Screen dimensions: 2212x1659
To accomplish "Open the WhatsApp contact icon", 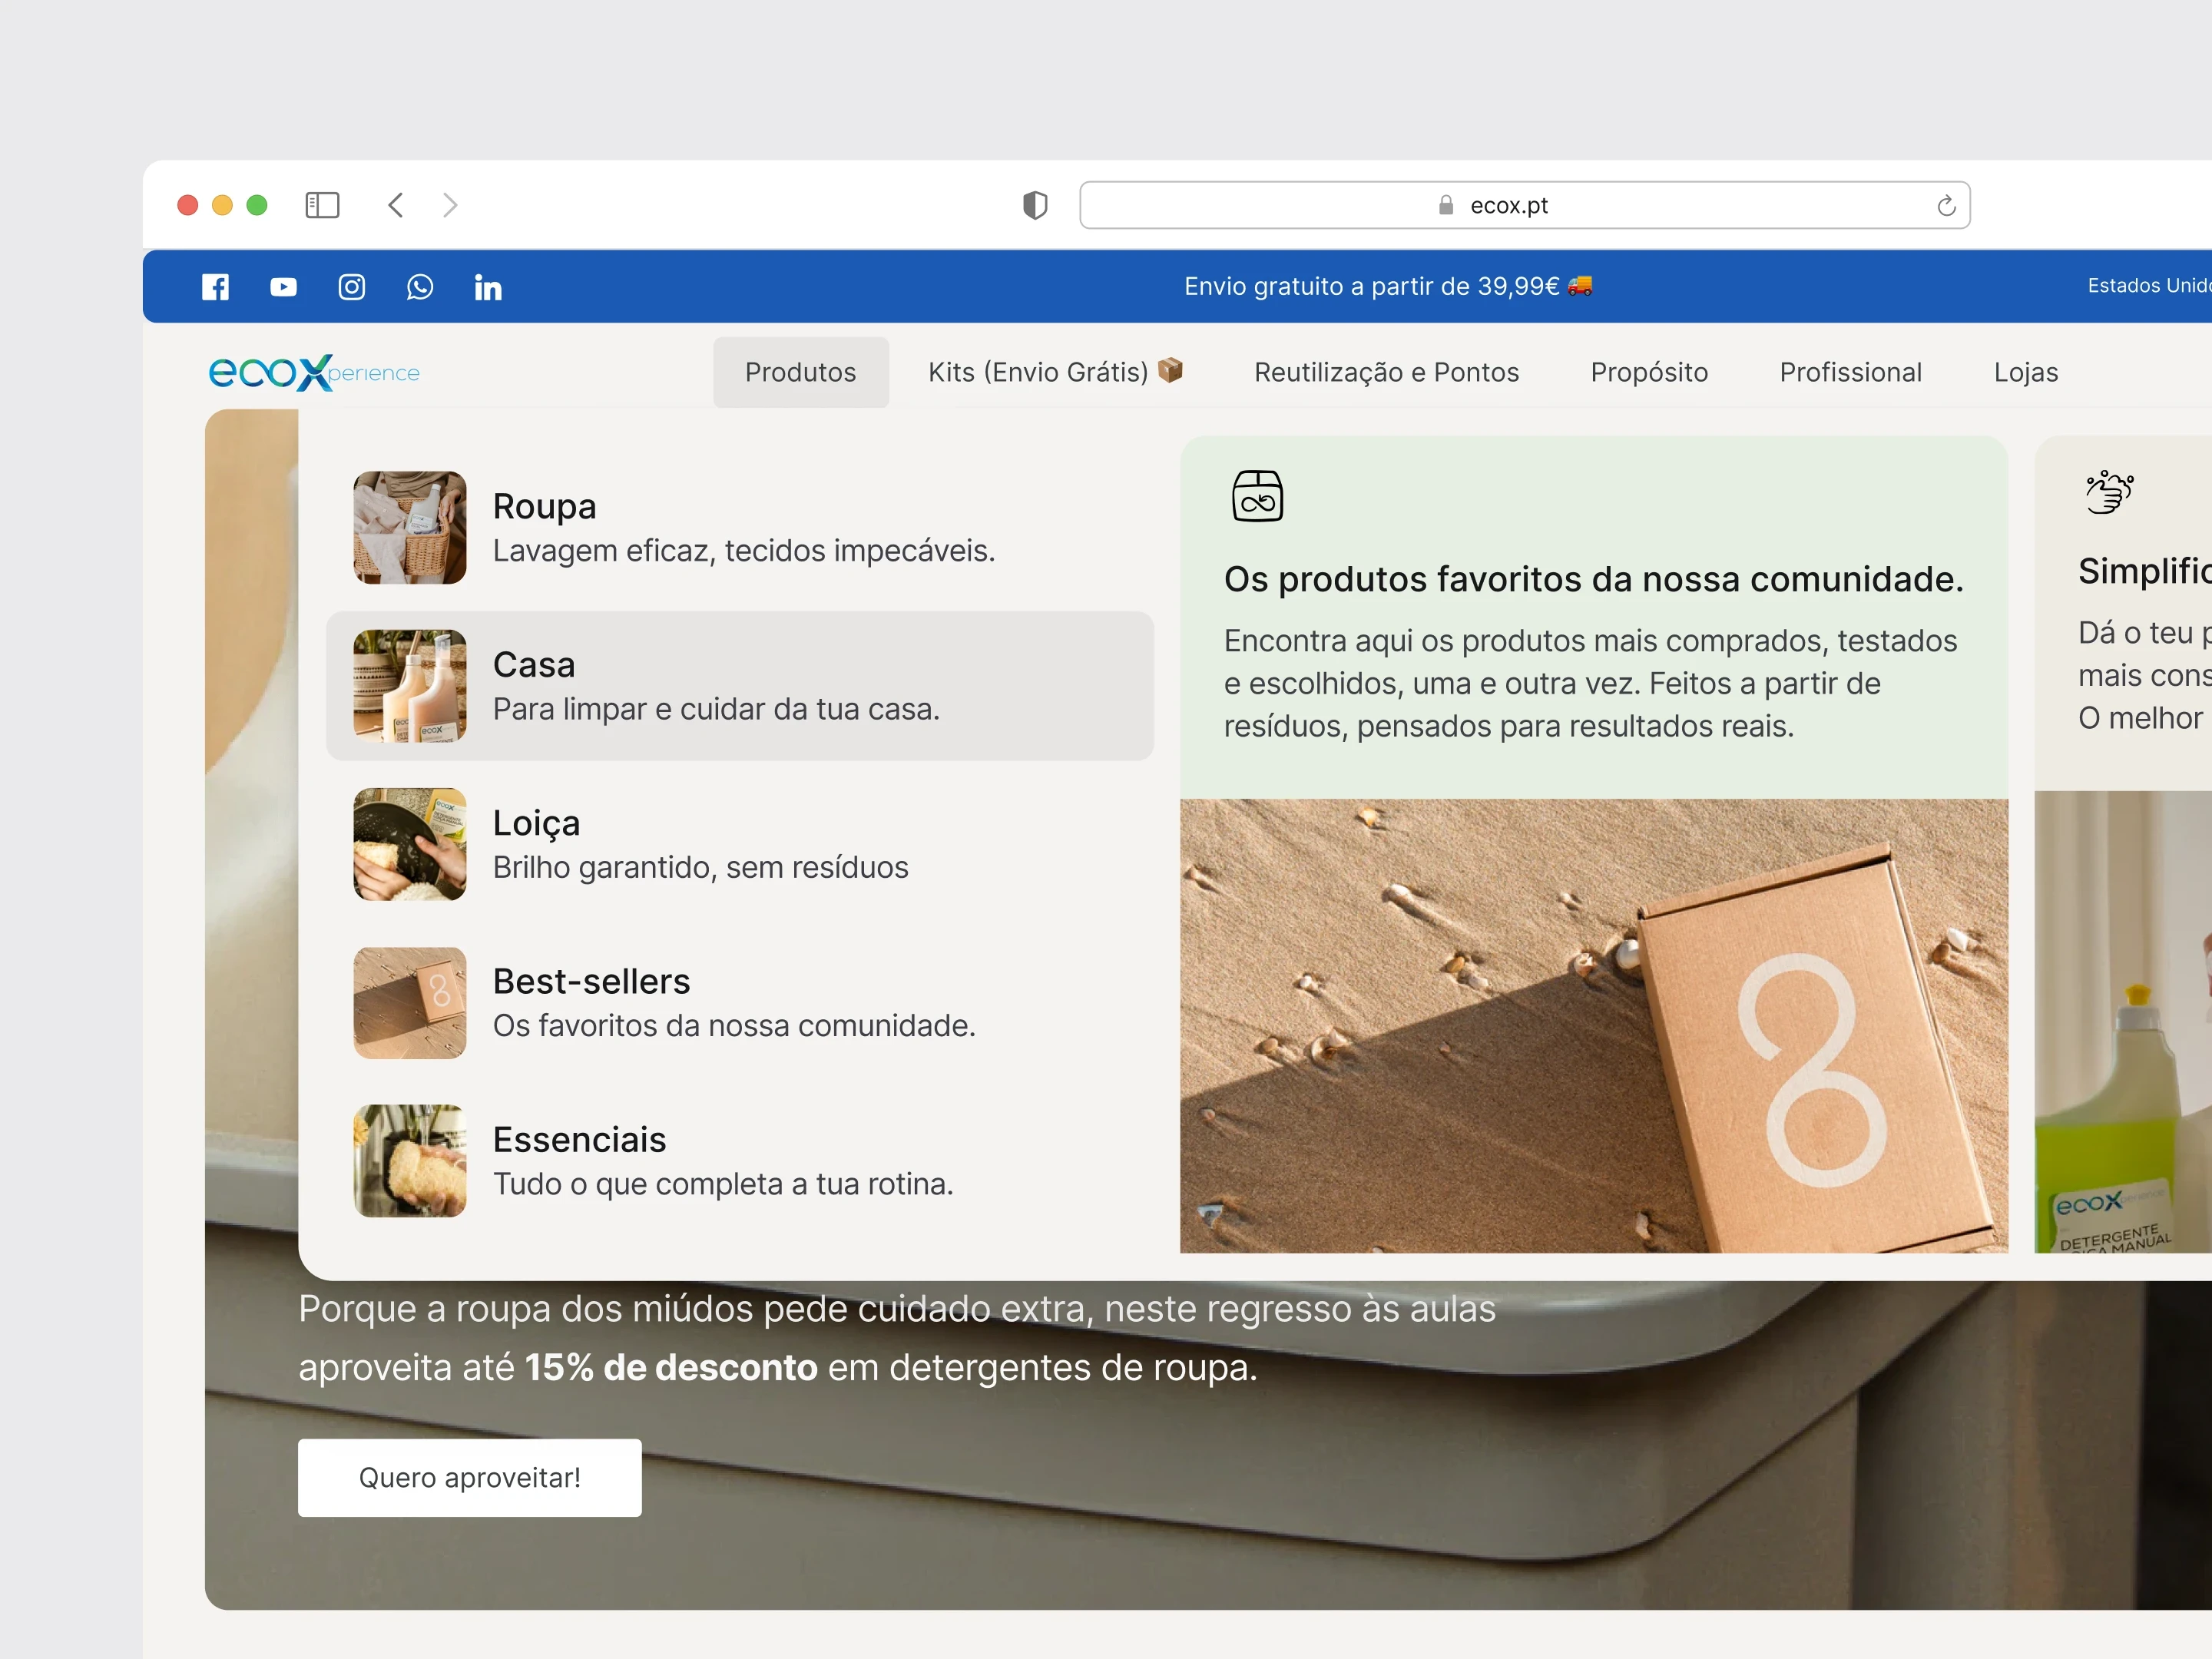I will click(x=420, y=287).
